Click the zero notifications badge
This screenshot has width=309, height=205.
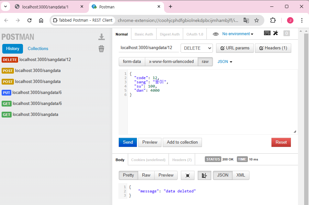point(287,33)
